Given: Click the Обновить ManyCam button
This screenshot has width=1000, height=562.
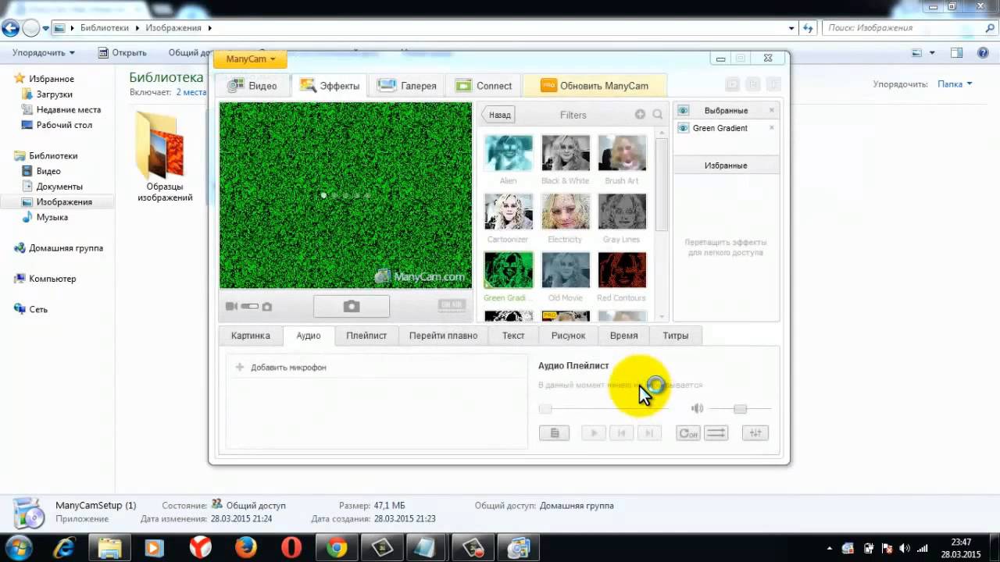Looking at the screenshot, I should (595, 86).
